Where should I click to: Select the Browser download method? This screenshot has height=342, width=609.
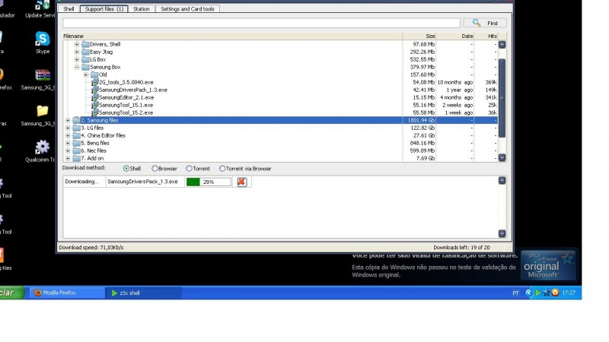click(x=155, y=169)
